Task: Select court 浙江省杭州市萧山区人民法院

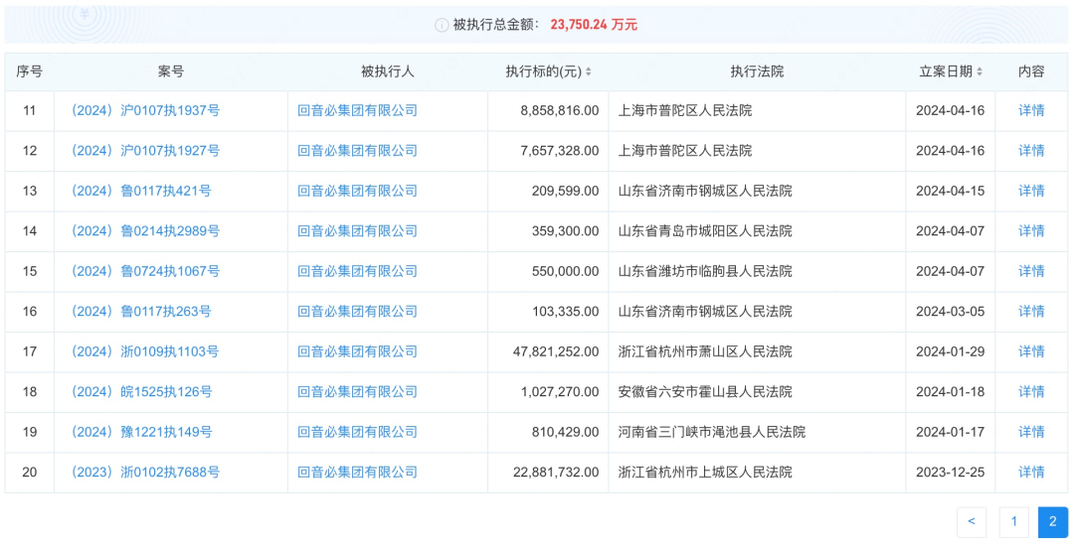Action: tap(705, 351)
